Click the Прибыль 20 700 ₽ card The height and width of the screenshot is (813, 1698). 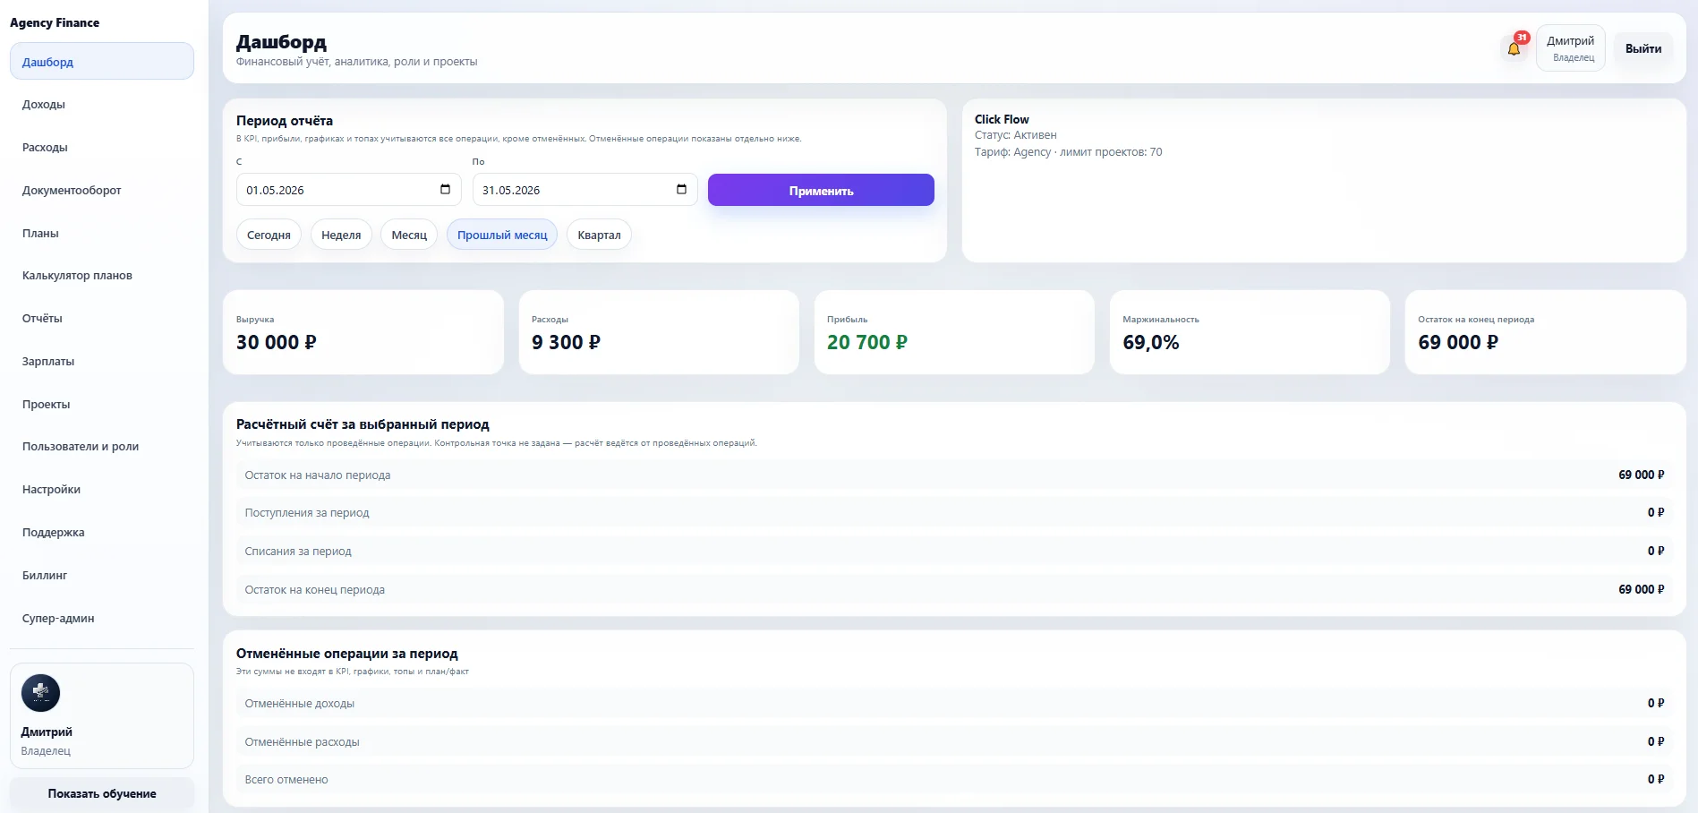pos(954,332)
